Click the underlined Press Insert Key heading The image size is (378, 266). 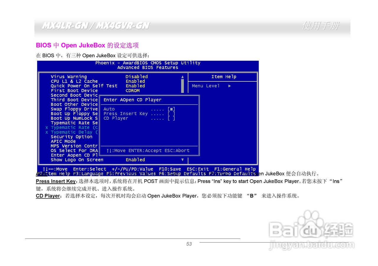pyautogui.click(x=56, y=181)
